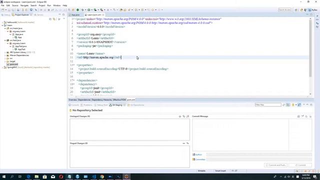This screenshot has width=320, height=180.
Task: Open the Window menu
Action: pyautogui.click(x=56, y=5)
